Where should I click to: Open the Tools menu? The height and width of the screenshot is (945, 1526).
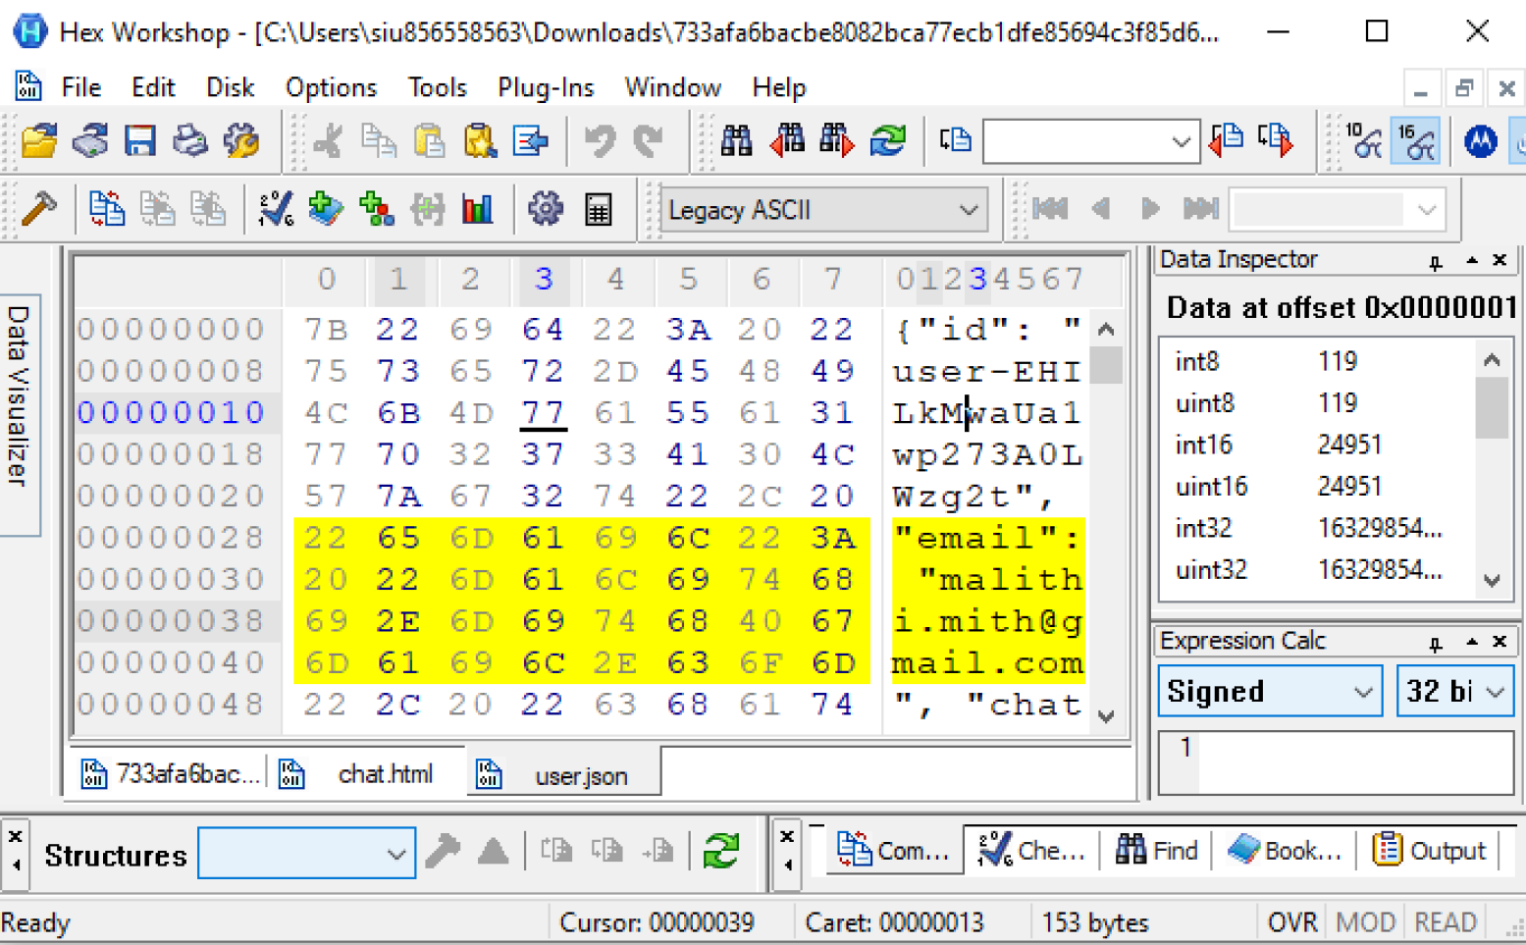coord(437,87)
